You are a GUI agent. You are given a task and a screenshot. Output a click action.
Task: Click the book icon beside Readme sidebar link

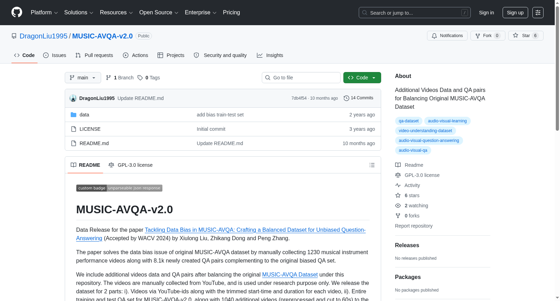pyautogui.click(x=398, y=165)
